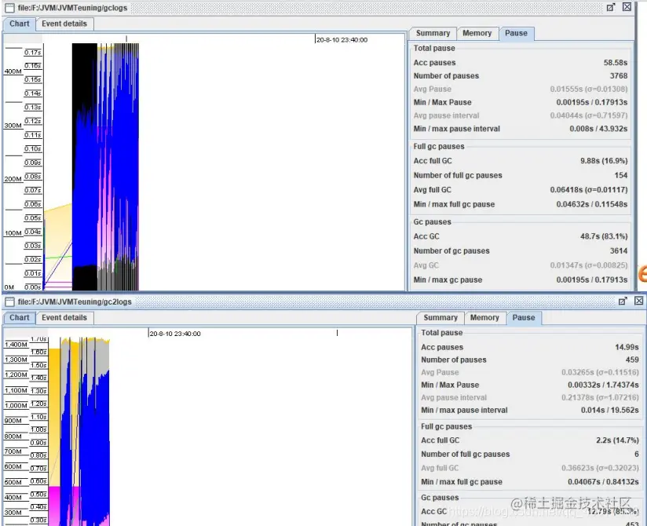Image resolution: width=647 pixels, height=526 pixels.
Task: Click the Gc pauses heading in gclogs panel
Action: pyautogui.click(x=432, y=222)
